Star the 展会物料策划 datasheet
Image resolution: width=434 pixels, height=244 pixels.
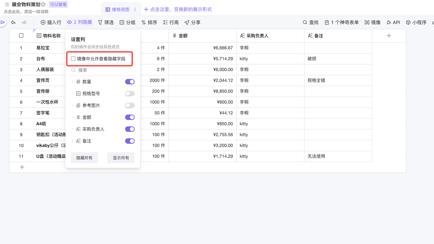(x=43, y=4)
